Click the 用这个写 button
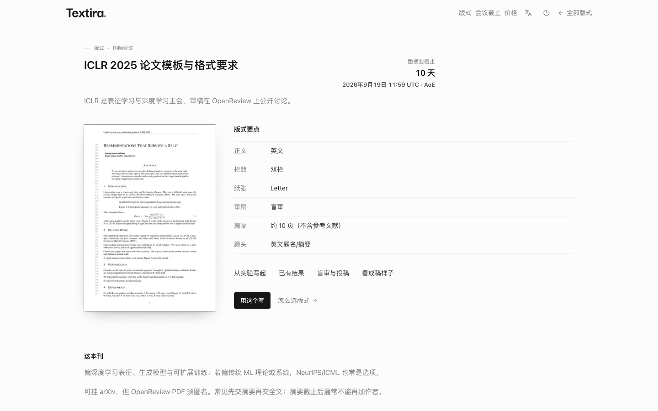Image resolution: width=658 pixels, height=411 pixels. pos(252,300)
